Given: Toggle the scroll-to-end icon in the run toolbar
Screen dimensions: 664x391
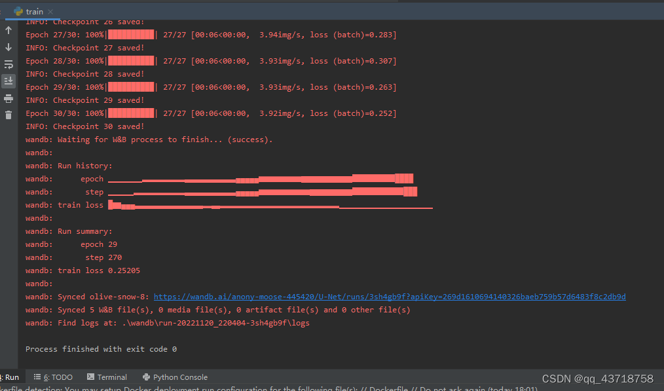Looking at the screenshot, I should click(9, 81).
